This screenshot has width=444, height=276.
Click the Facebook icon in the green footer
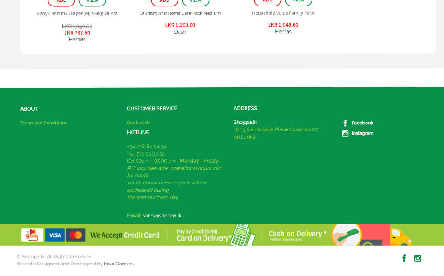[x=345, y=123]
